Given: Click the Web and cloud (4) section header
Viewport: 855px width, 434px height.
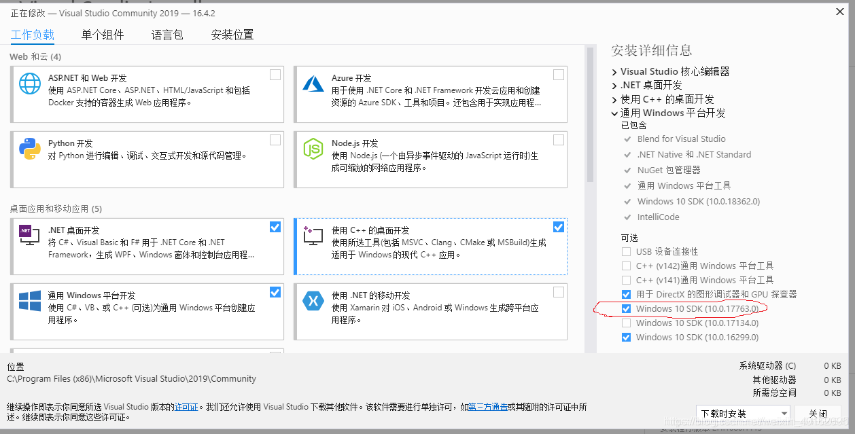Looking at the screenshot, I should pyautogui.click(x=35, y=56).
